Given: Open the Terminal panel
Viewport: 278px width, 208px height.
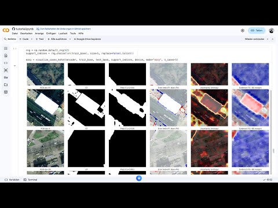Looking at the screenshot, I should click(30, 180).
